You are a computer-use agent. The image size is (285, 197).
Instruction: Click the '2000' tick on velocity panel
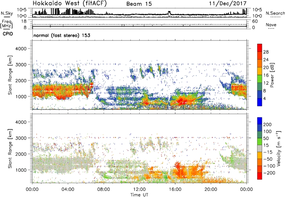21,154
